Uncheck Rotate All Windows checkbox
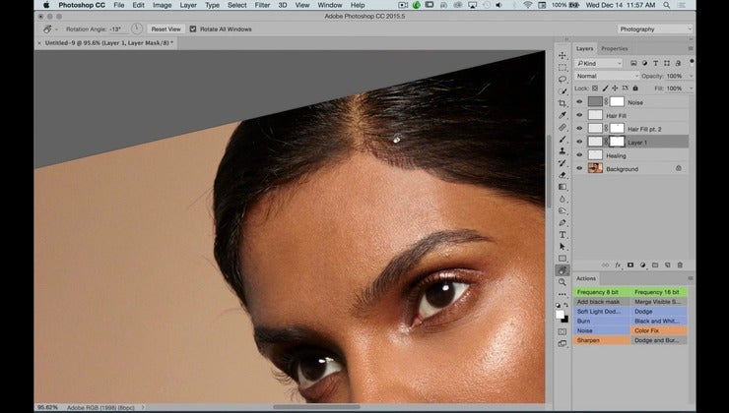 coord(193,29)
